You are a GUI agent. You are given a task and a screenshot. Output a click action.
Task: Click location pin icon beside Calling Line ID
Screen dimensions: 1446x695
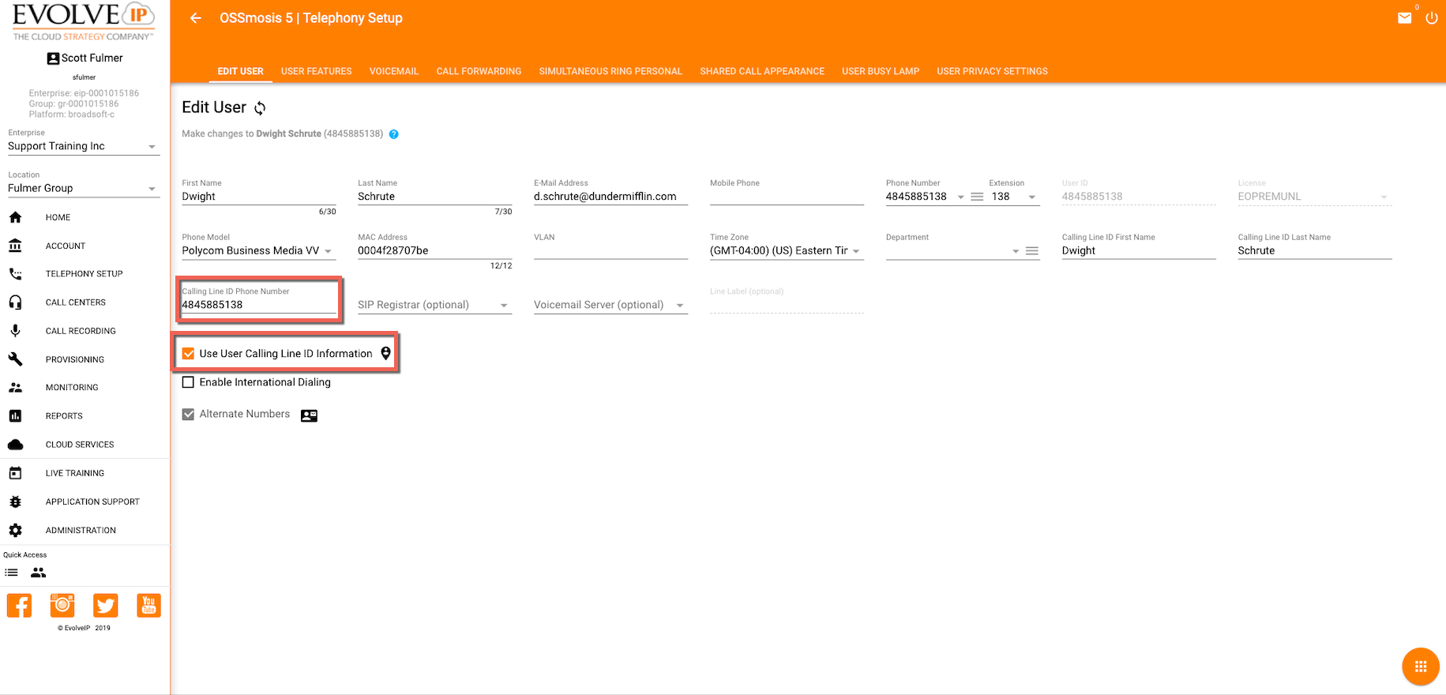click(x=385, y=354)
